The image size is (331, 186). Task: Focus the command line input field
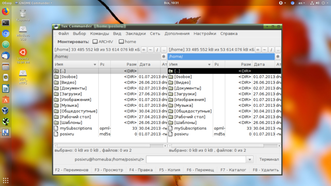pyautogui.click(x=196, y=159)
